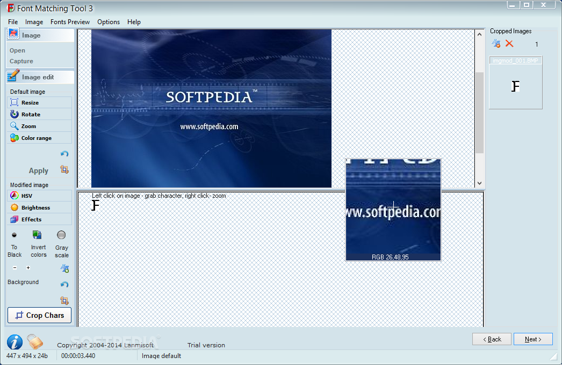Click scroll down arrow of image pane
562x365 pixels.
pyautogui.click(x=480, y=183)
